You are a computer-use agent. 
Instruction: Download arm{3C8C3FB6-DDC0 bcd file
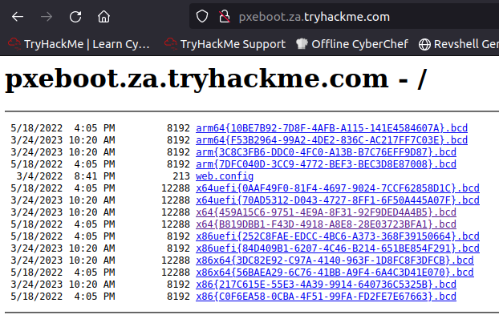(326, 151)
